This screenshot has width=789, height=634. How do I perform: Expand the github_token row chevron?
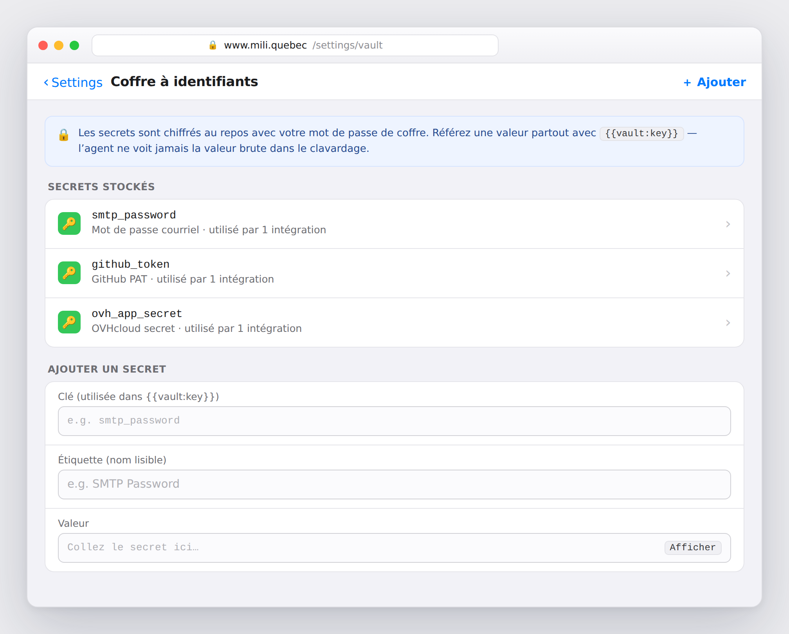click(728, 273)
